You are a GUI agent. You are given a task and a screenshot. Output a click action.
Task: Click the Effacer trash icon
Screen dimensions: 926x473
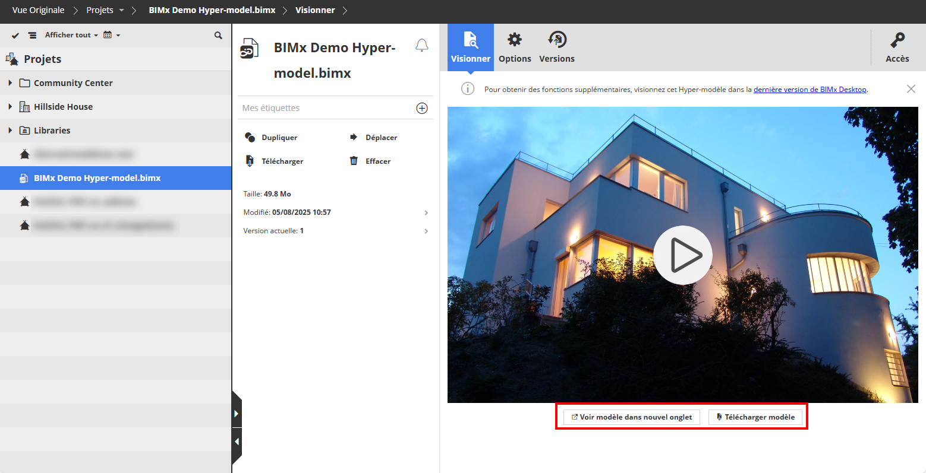354,161
